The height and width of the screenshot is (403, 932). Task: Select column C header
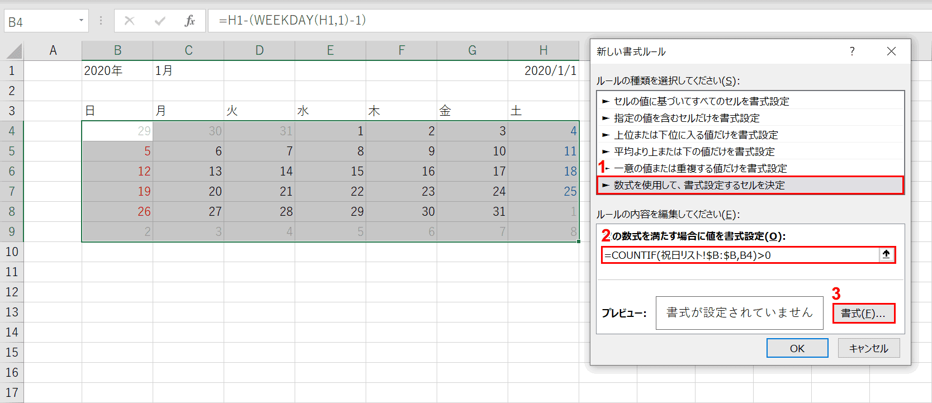(188, 50)
